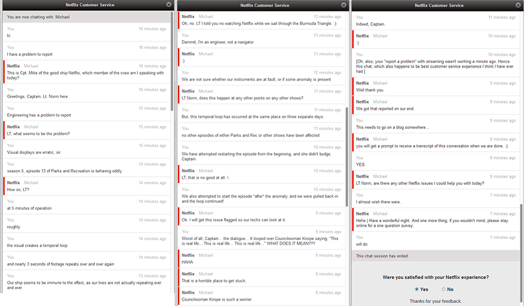Click message 'I almost wish there were.'
Viewport: 524px width, 306px height.
pyautogui.click(x=378, y=202)
